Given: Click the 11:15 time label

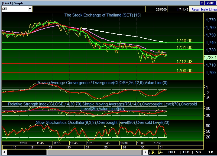Looking at the screenshot, I should tap(57, 143).
